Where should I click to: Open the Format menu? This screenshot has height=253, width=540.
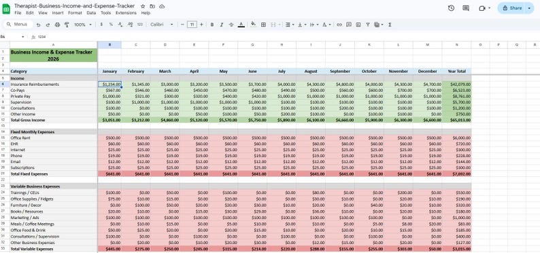(75, 13)
